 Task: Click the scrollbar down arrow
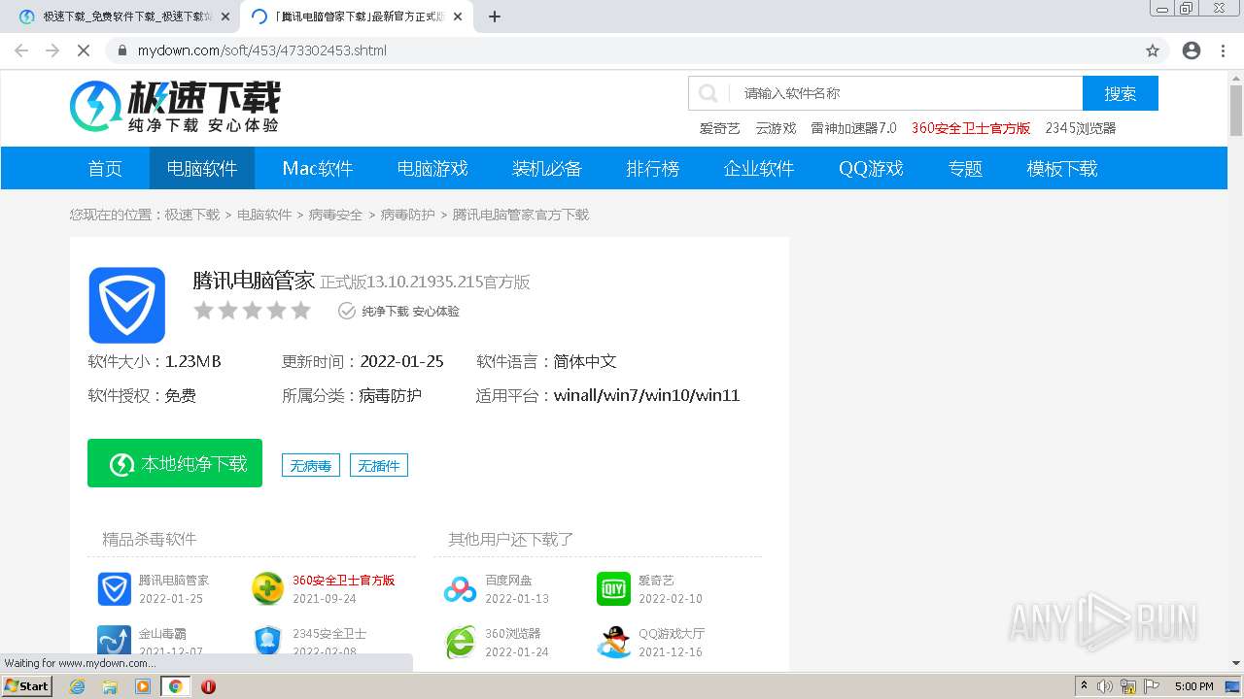click(1236, 664)
